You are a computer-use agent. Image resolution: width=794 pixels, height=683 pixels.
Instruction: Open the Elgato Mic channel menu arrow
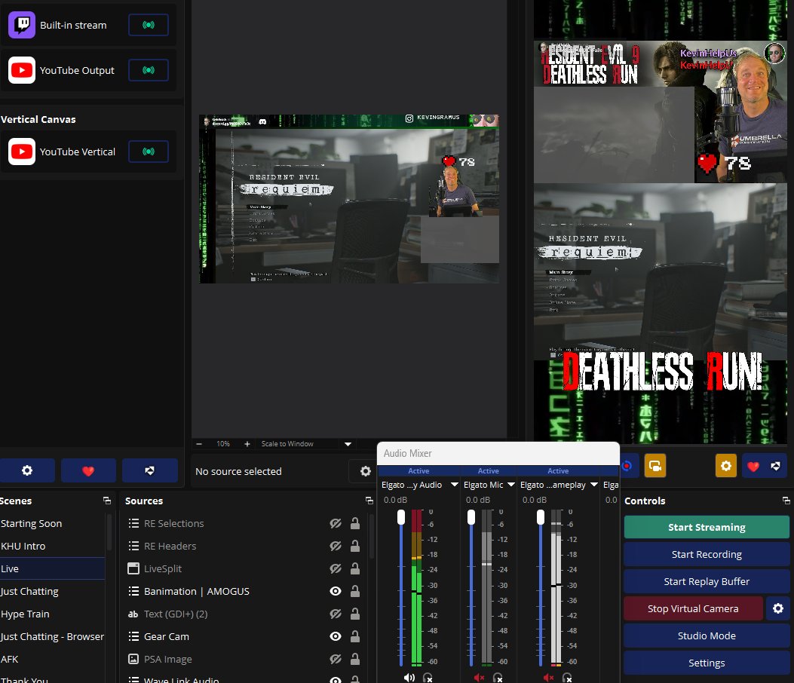pyautogui.click(x=511, y=485)
